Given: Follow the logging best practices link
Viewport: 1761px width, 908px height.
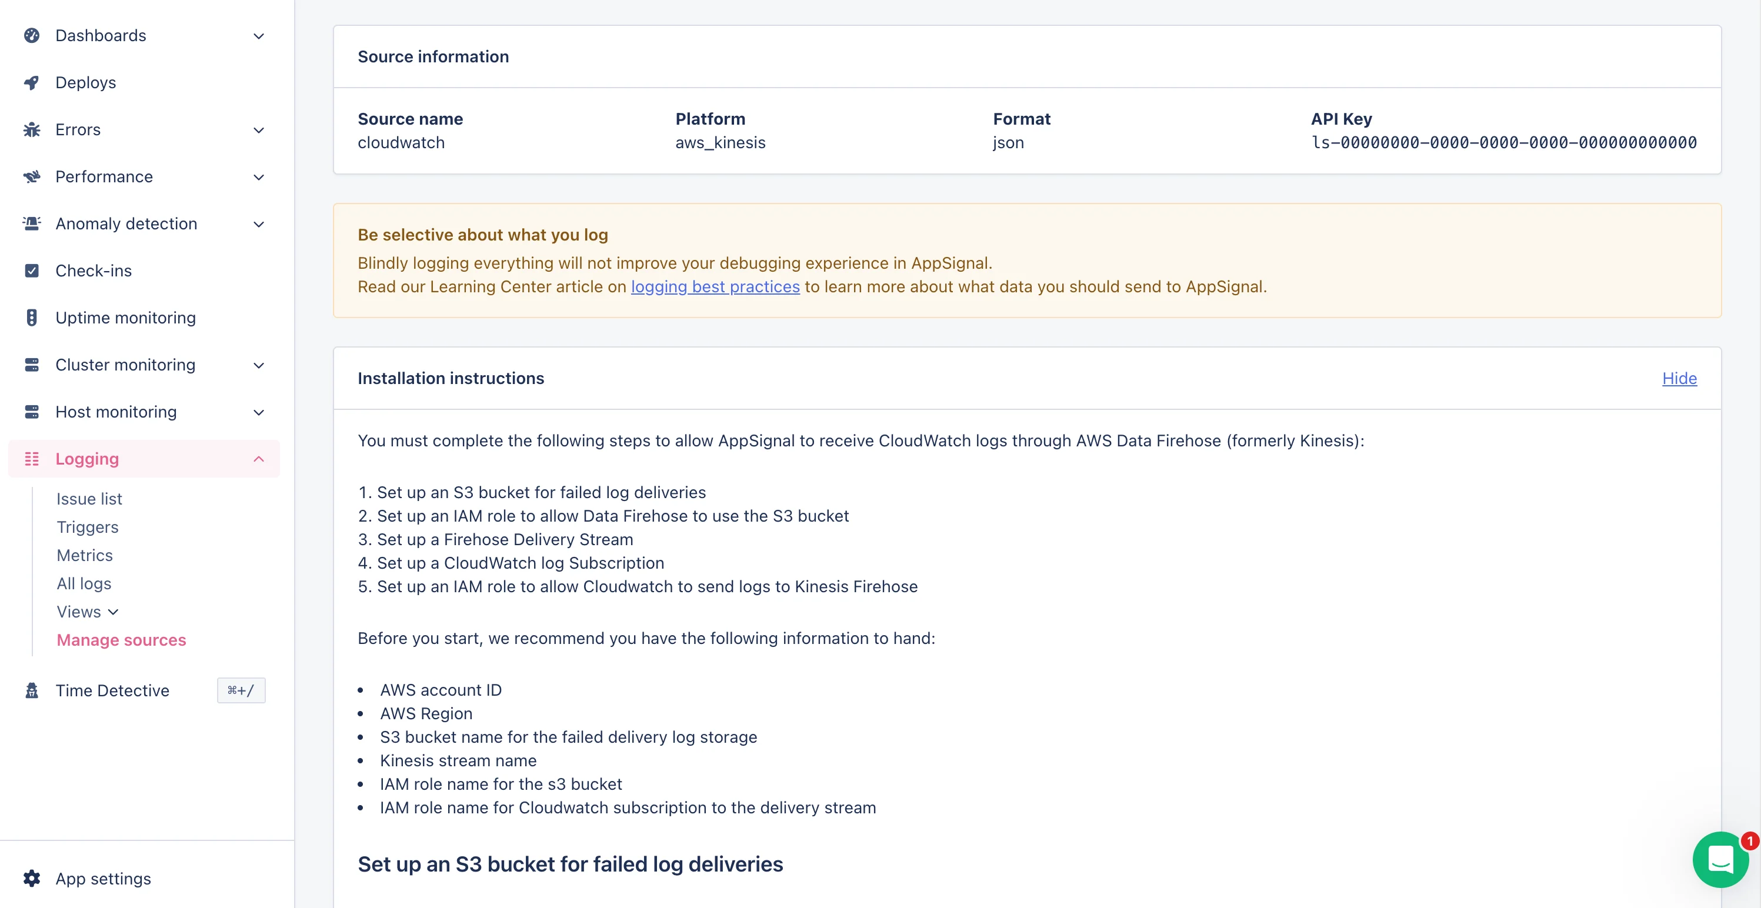Looking at the screenshot, I should pyautogui.click(x=715, y=286).
